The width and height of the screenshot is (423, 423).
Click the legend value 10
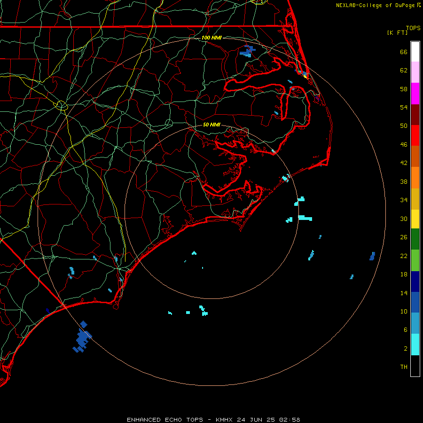[x=404, y=311]
